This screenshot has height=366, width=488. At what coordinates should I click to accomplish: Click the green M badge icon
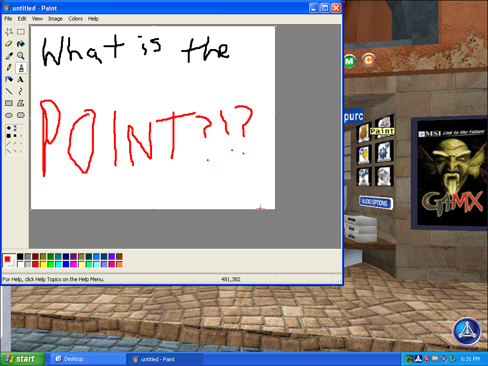tap(349, 61)
